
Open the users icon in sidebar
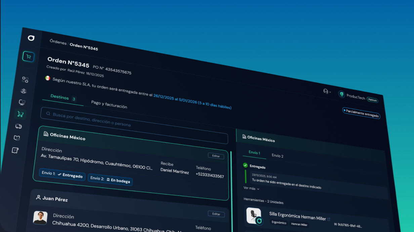click(x=24, y=91)
